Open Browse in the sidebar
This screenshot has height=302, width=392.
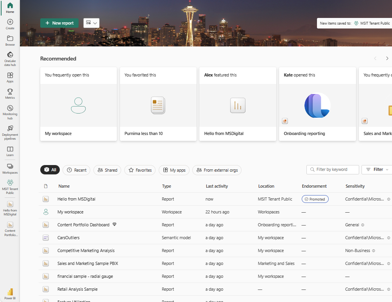click(10, 41)
